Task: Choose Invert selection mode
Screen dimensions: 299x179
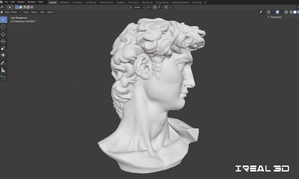Action: (x=28, y=7)
